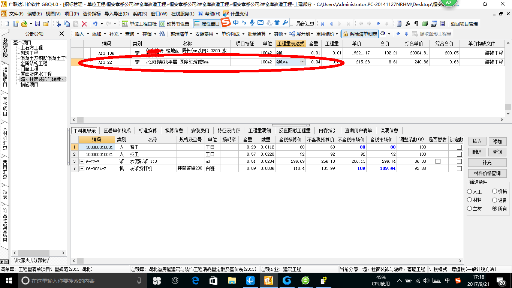Viewport: 512px width, 288px height.
Task: Open File Explorer from the taskbar
Action: [232, 280]
